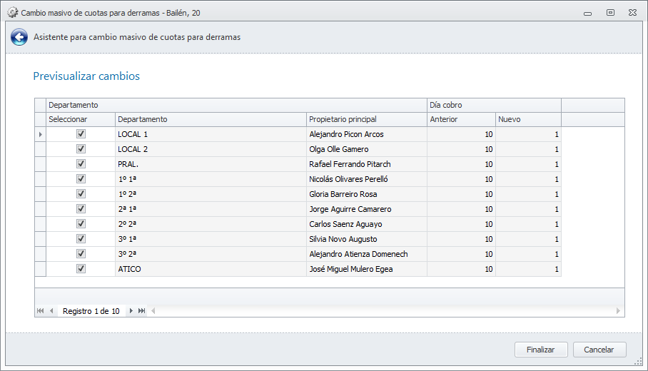Sort by Propietario principal column header

366,119
